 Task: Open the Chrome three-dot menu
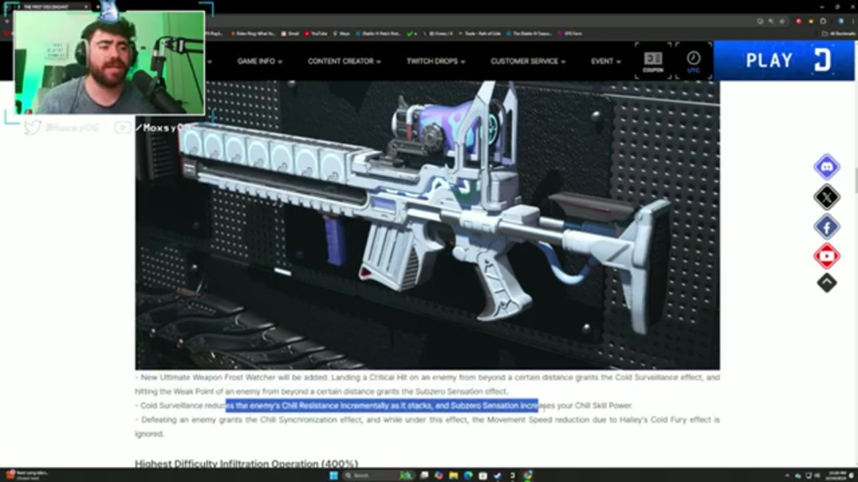click(x=852, y=21)
